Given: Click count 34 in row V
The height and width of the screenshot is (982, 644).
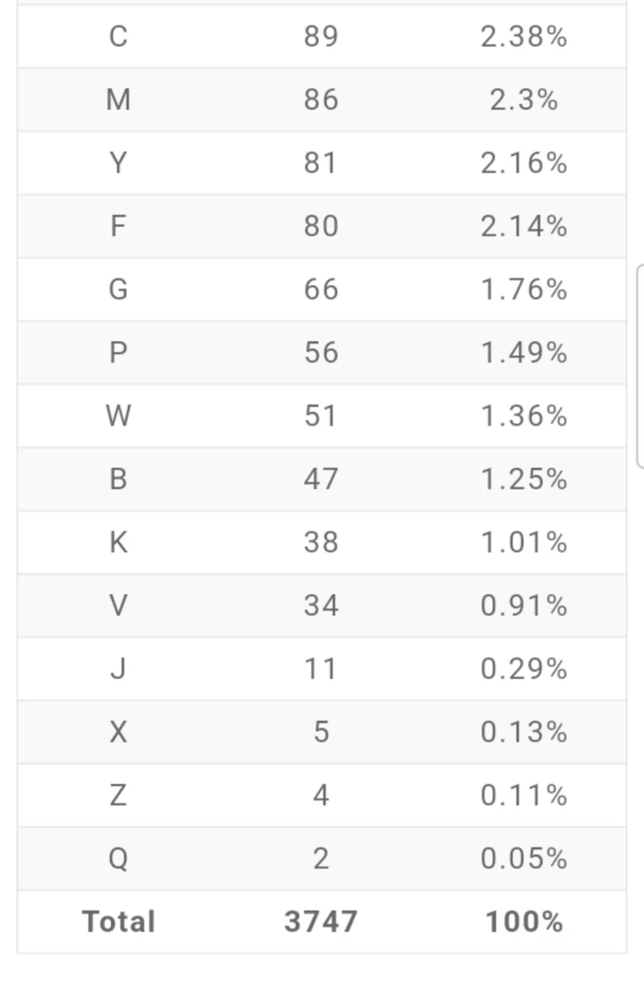Looking at the screenshot, I should 321,606.
